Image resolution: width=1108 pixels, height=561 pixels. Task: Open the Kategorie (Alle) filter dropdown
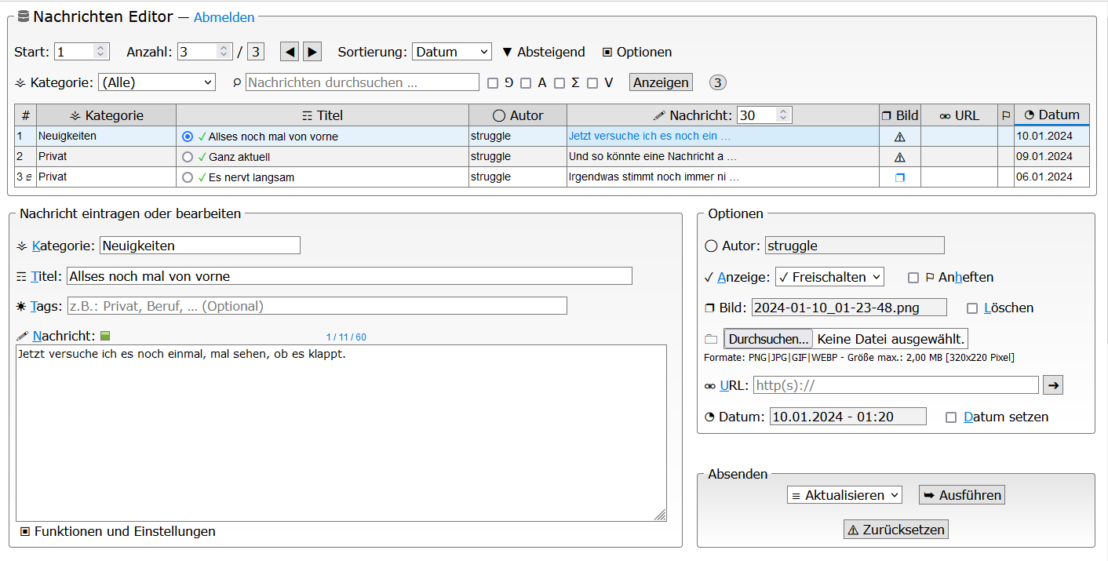157,82
